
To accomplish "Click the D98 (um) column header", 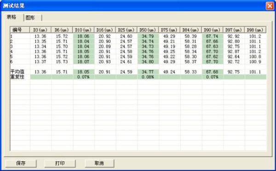I will [x=255, y=30].
